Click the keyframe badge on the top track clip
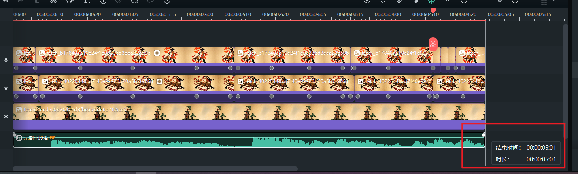Screen dimensions: 578x174 pyautogui.click(x=157, y=53)
